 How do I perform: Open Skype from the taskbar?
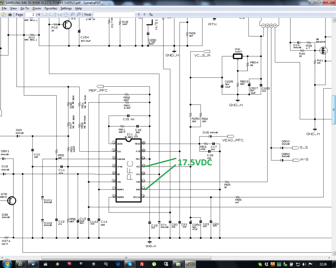130,264
